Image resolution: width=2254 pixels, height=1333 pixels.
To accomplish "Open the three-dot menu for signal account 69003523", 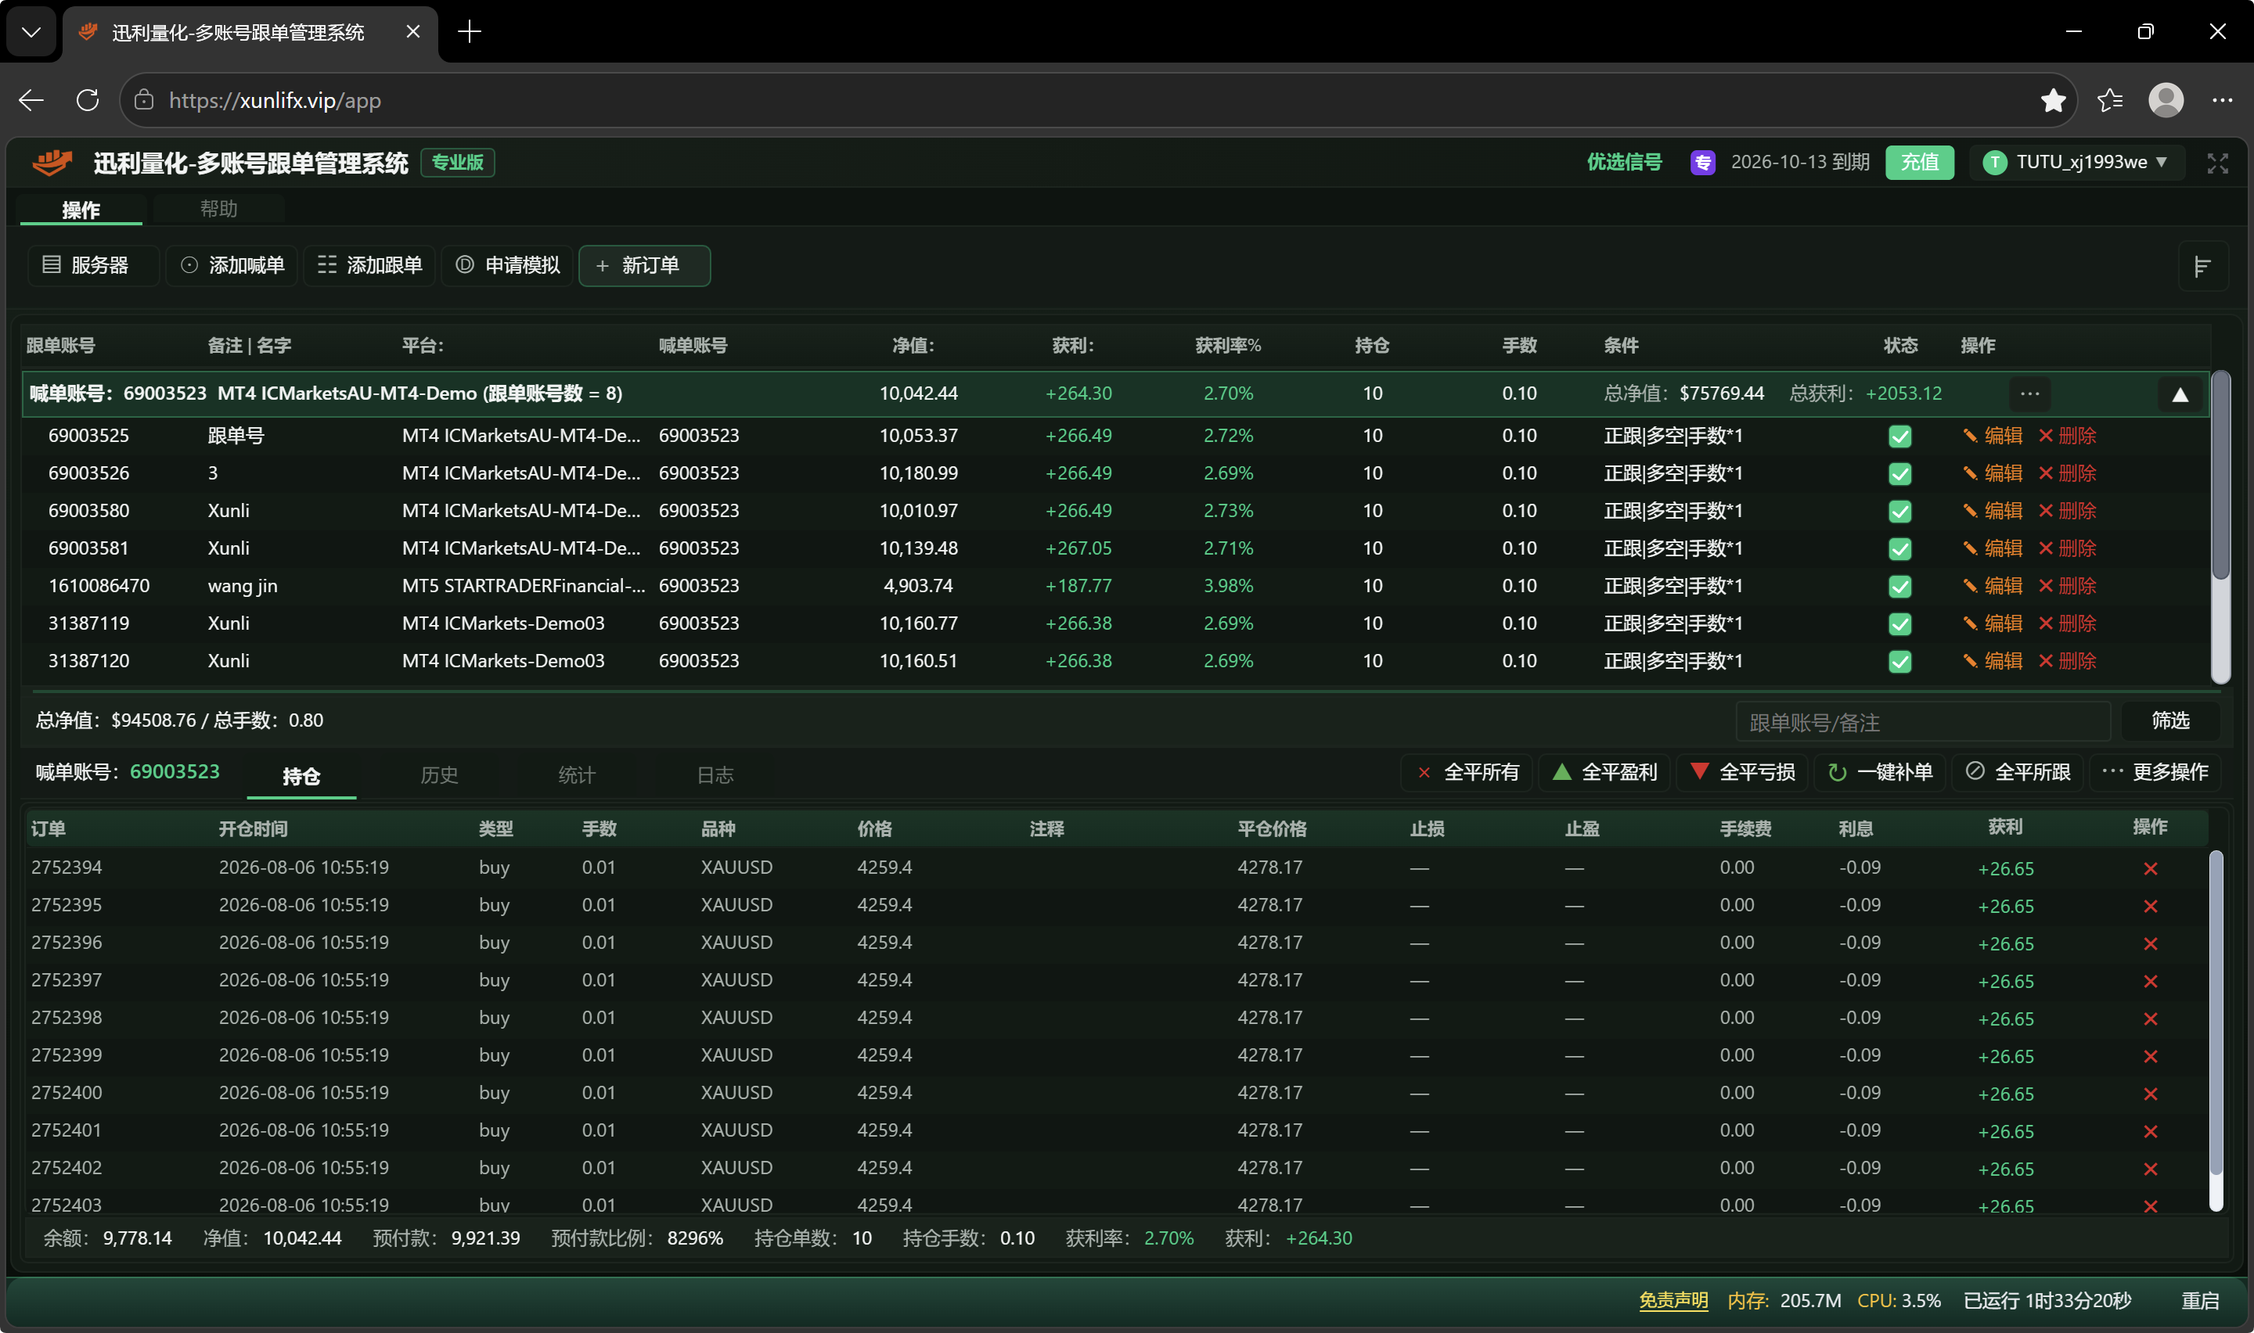I will [x=2029, y=393].
